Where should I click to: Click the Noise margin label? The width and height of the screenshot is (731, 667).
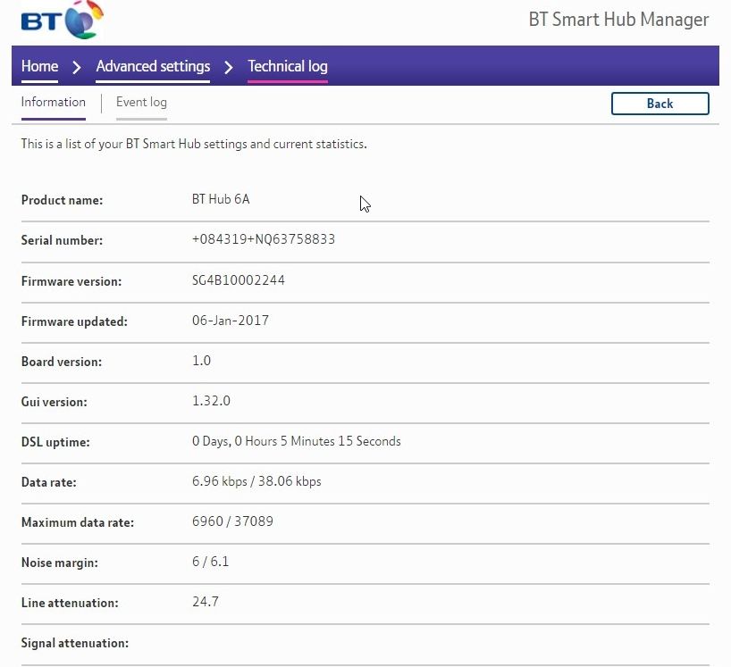pos(60,563)
